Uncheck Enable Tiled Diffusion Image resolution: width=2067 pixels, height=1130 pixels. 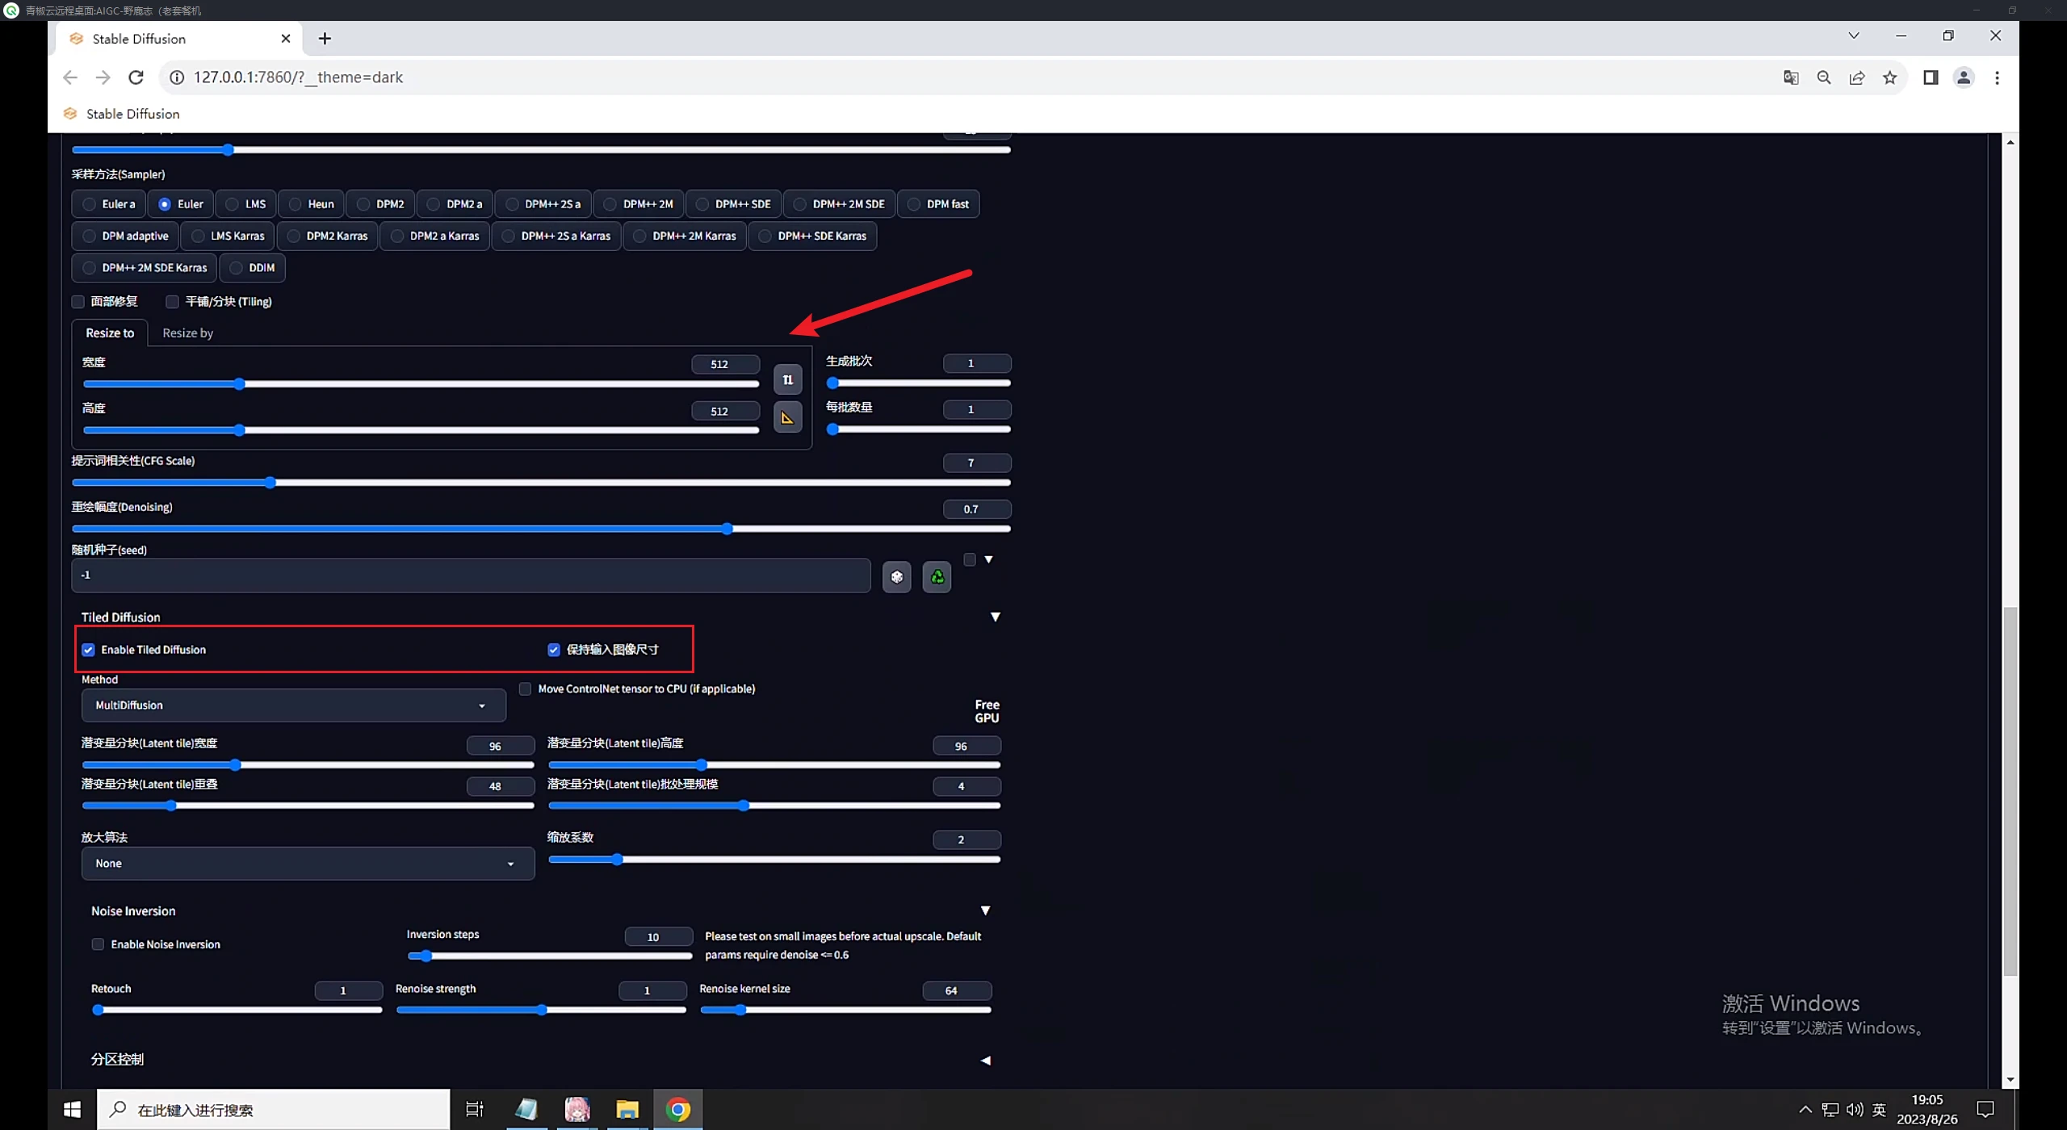89,650
